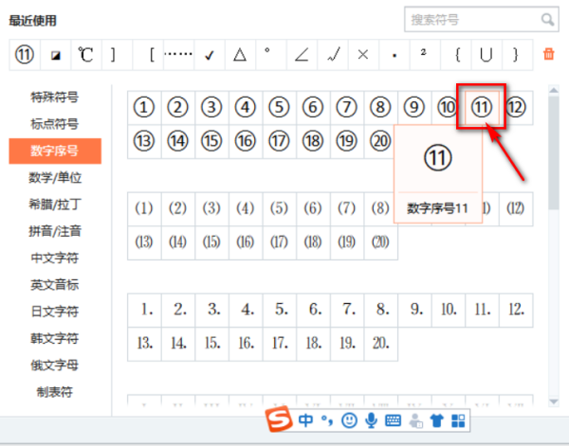Viewport: 569px width, 446px height.
Task: Click the 搜索符号 search field
Action: (x=472, y=19)
